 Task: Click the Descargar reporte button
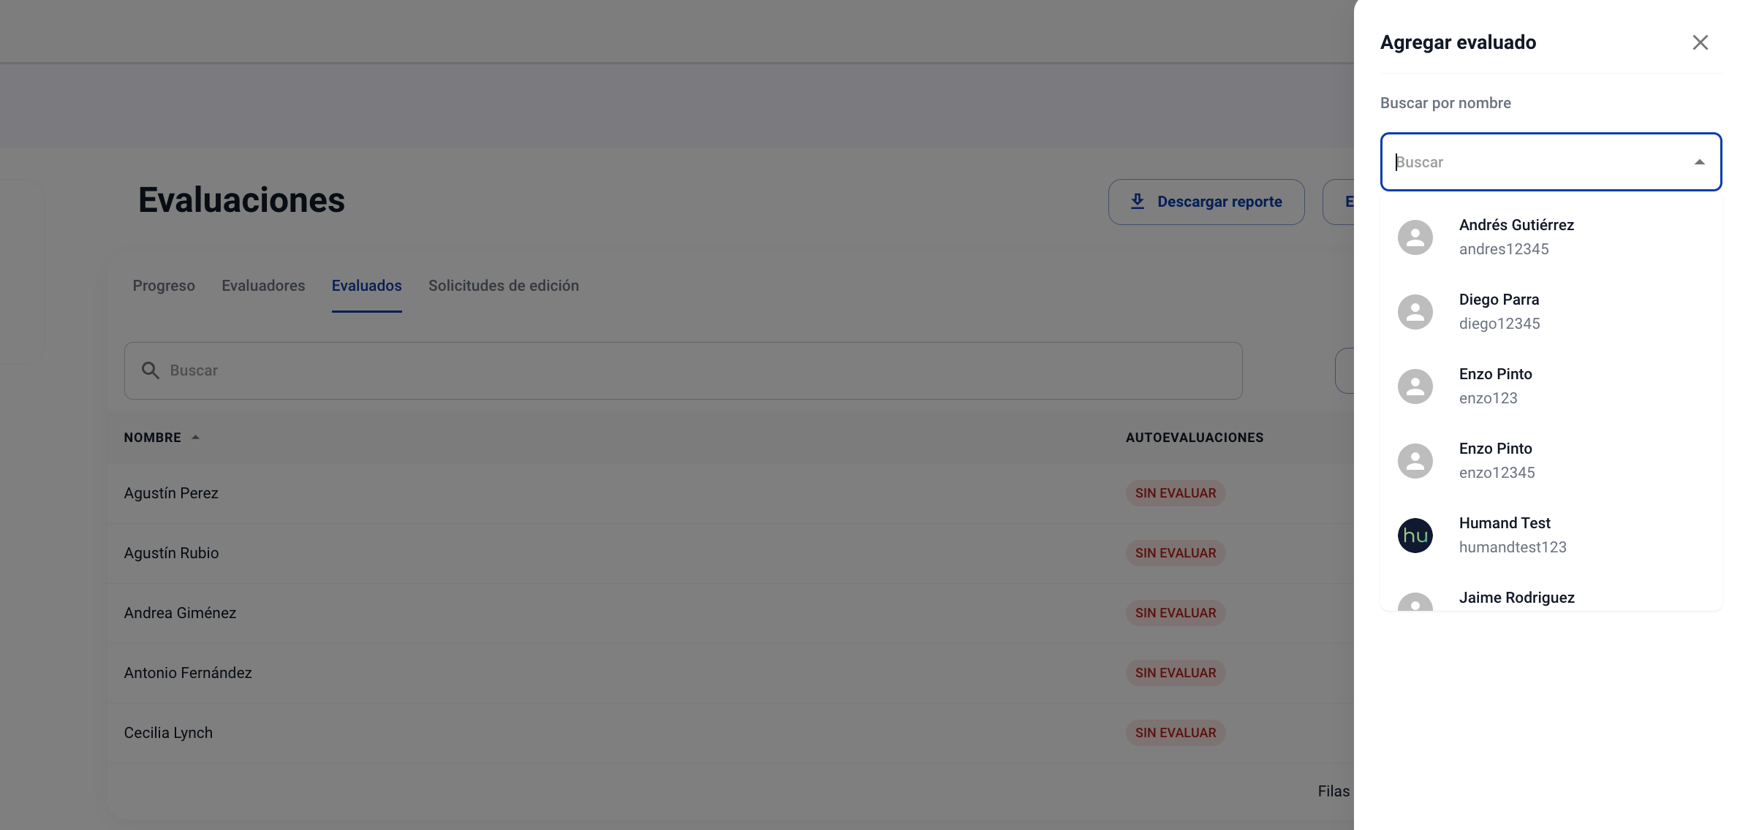(x=1206, y=202)
